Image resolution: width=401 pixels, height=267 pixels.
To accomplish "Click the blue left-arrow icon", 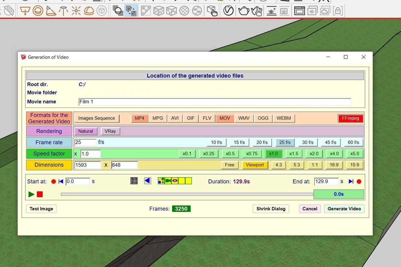I will coord(148,181).
